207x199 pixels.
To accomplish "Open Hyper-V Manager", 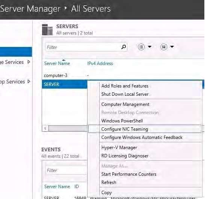I will 119,148.
